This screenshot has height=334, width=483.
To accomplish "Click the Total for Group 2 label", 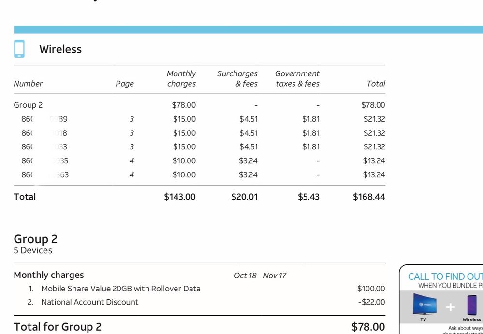I will click(x=58, y=327).
